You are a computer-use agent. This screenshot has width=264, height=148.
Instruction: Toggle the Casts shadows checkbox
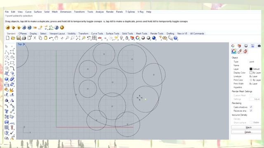(x=251, y=107)
